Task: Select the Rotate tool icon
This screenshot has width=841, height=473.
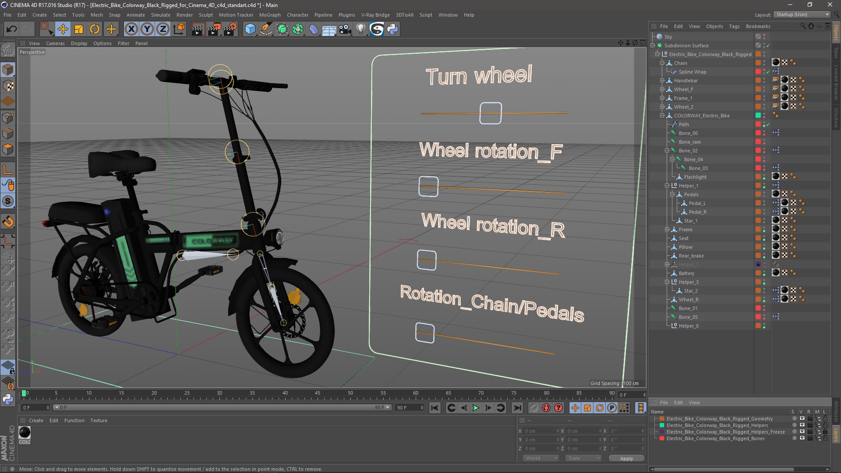Action: click(x=95, y=29)
